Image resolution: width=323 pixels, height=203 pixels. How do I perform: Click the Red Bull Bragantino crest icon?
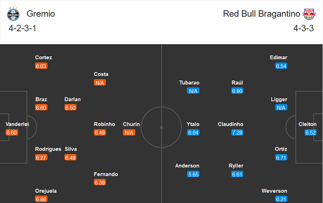click(309, 14)
